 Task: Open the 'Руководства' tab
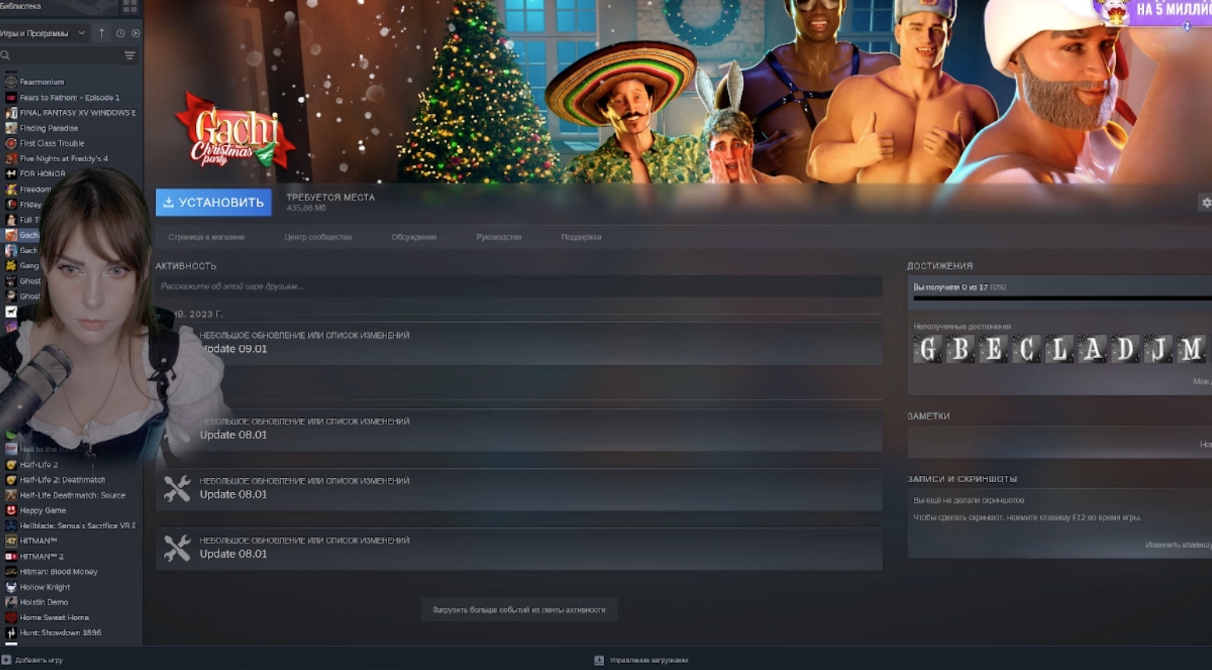(x=499, y=237)
